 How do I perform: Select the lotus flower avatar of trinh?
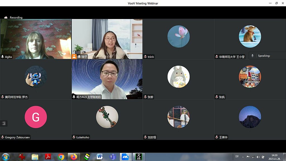[178, 36]
